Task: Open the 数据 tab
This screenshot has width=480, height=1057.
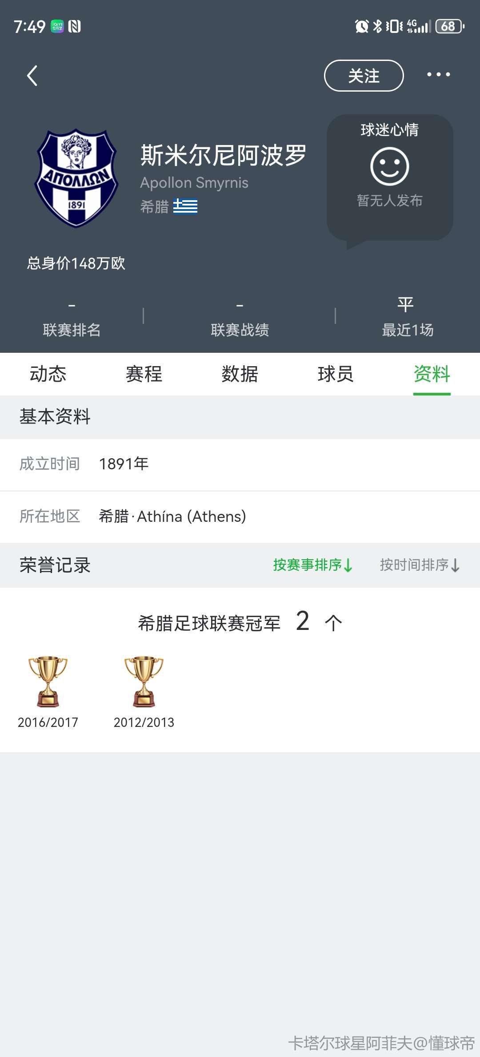Action: coord(240,374)
